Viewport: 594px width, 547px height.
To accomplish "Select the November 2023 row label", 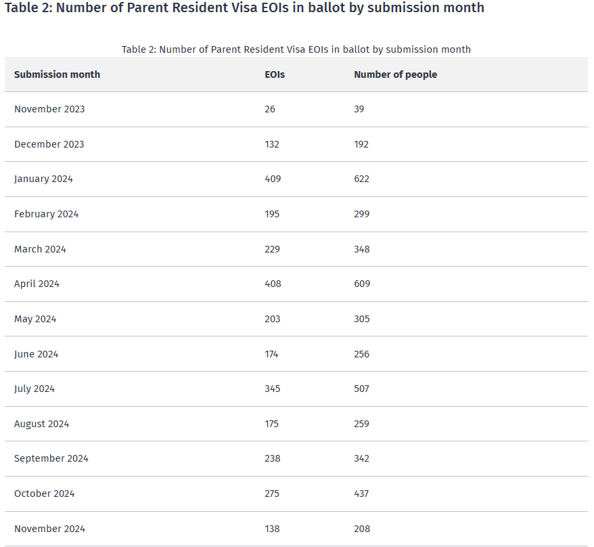I will (x=49, y=109).
